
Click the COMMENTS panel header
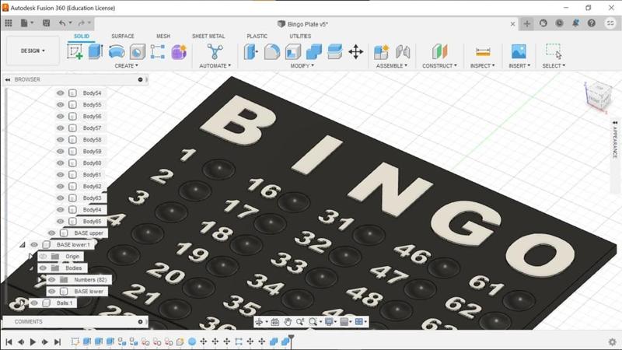[x=29, y=321]
